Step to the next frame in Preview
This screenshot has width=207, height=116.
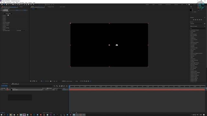pos(199,20)
